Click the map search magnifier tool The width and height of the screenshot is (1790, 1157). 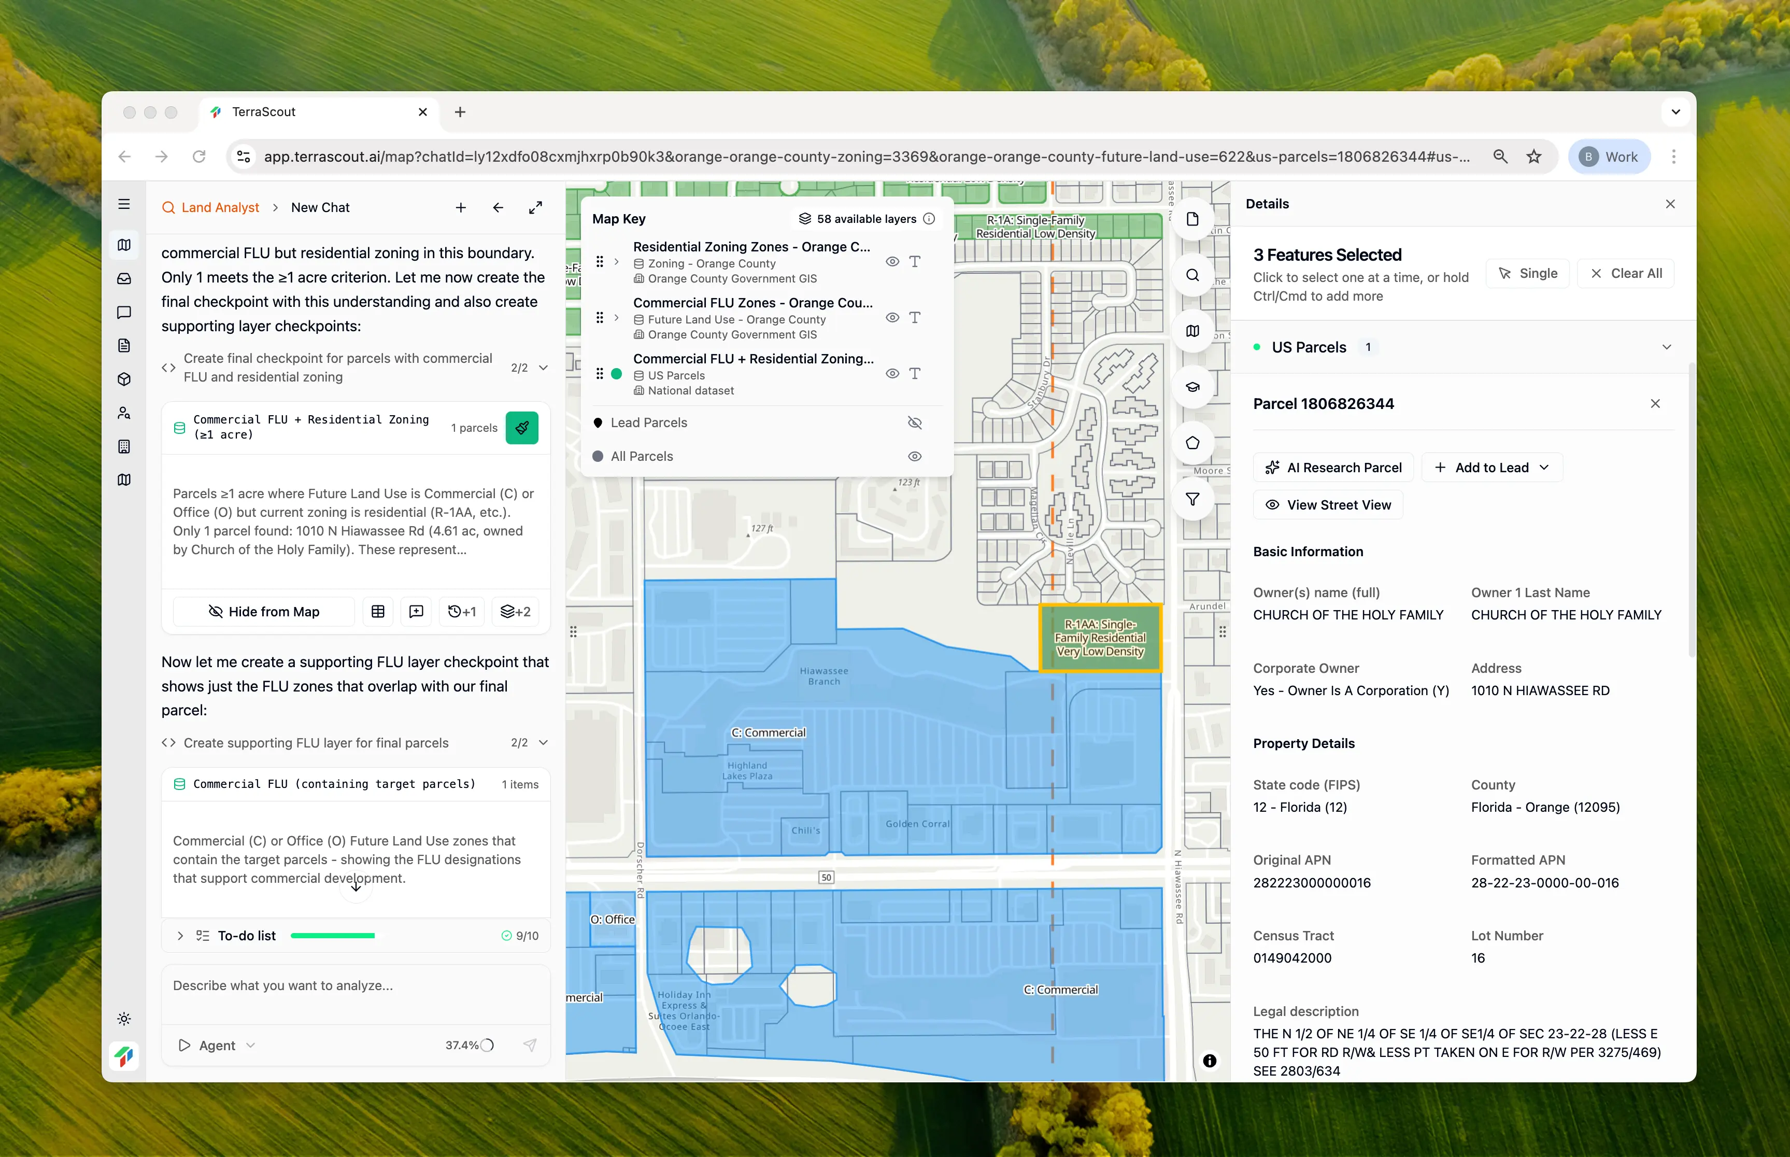point(1192,275)
